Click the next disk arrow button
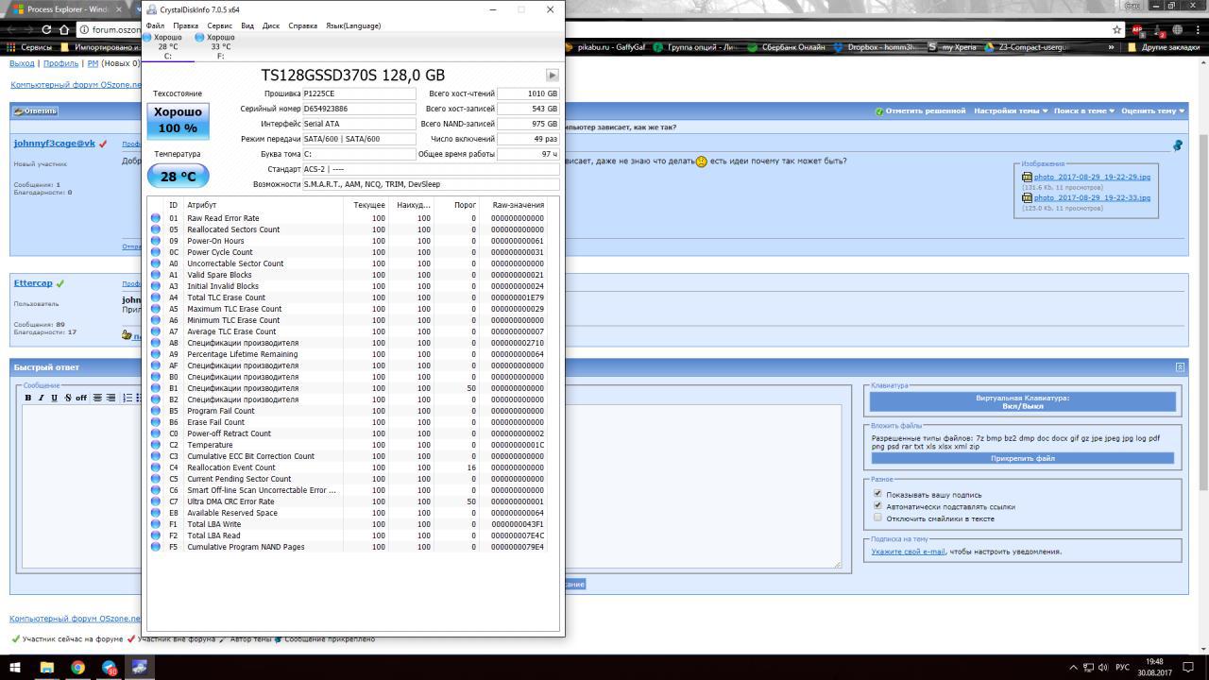Image resolution: width=1209 pixels, height=680 pixels. click(552, 76)
